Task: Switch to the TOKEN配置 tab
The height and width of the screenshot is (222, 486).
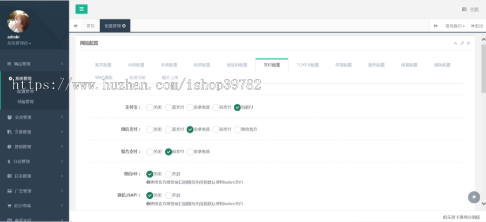Action: coord(307,65)
